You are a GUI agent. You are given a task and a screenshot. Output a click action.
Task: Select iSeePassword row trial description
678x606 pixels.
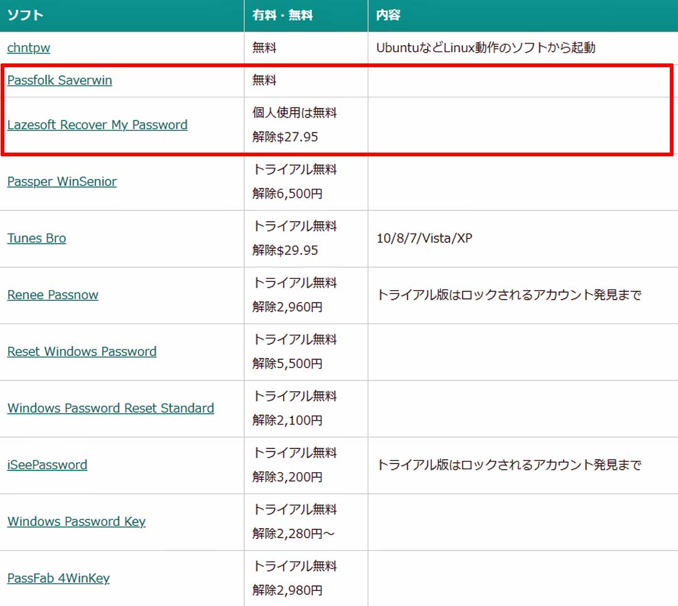[509, 465]
